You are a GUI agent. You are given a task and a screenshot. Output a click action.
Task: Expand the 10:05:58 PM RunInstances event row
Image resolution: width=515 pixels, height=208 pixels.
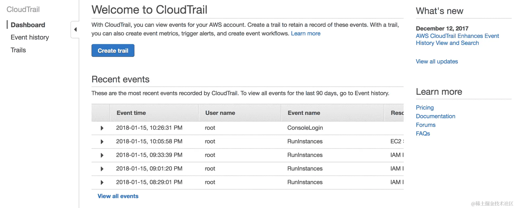click(102, 142)
